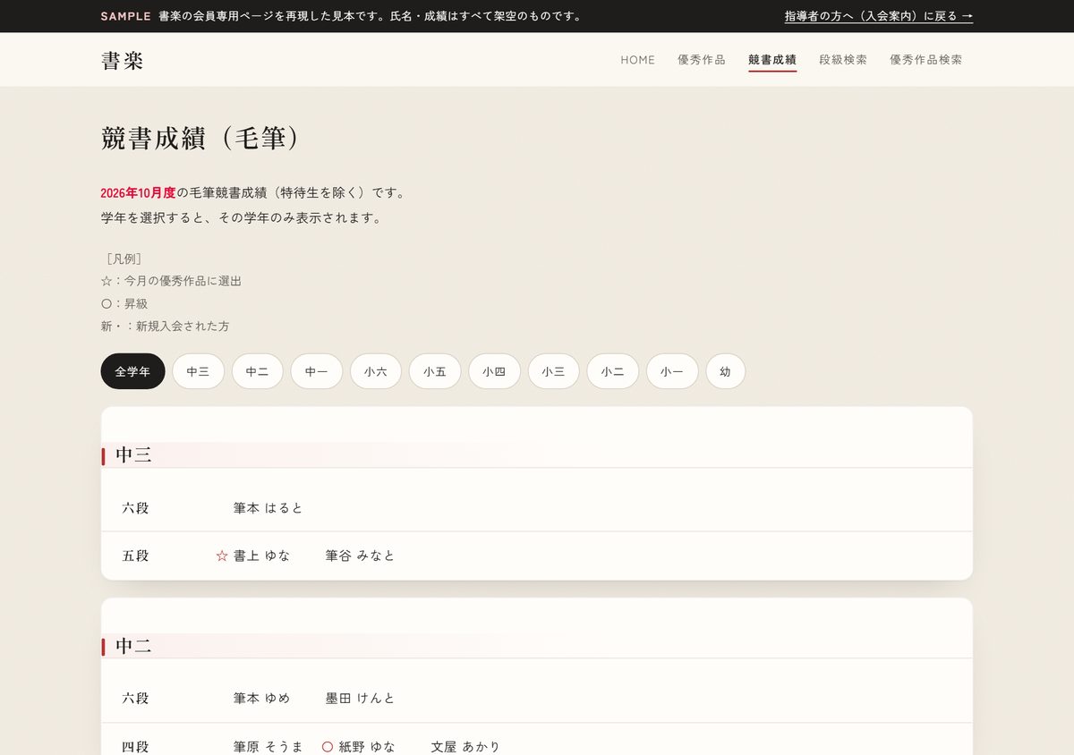Click the 2026年10月度 highlighted date
The height and width of the screenshot is (755, 1074).
coord(138,192)
